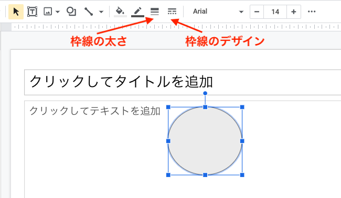Open the Arial font dropdown
The height and width of the screenshot is (198, 341).
click(218, 12)
